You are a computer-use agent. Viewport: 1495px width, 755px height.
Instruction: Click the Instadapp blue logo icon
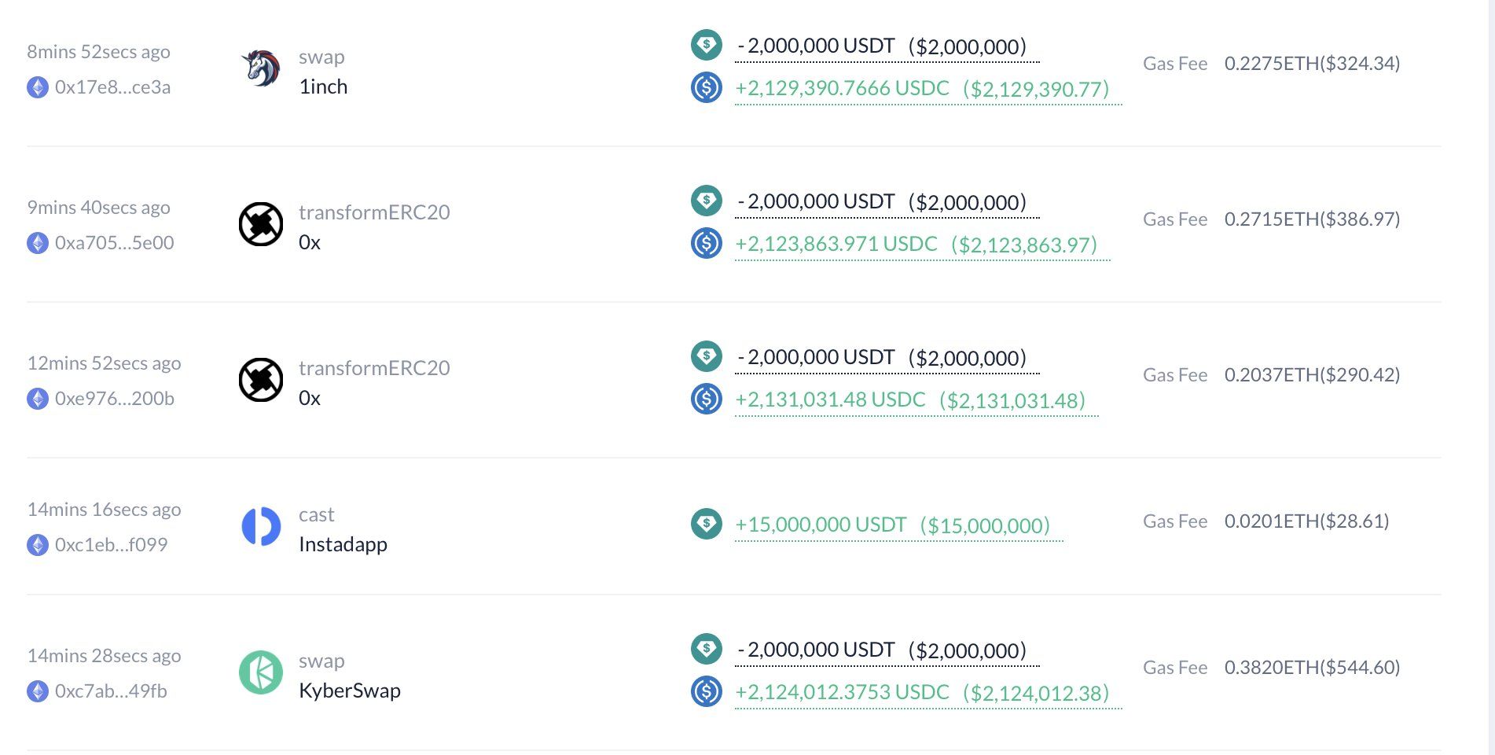point(261,526)
